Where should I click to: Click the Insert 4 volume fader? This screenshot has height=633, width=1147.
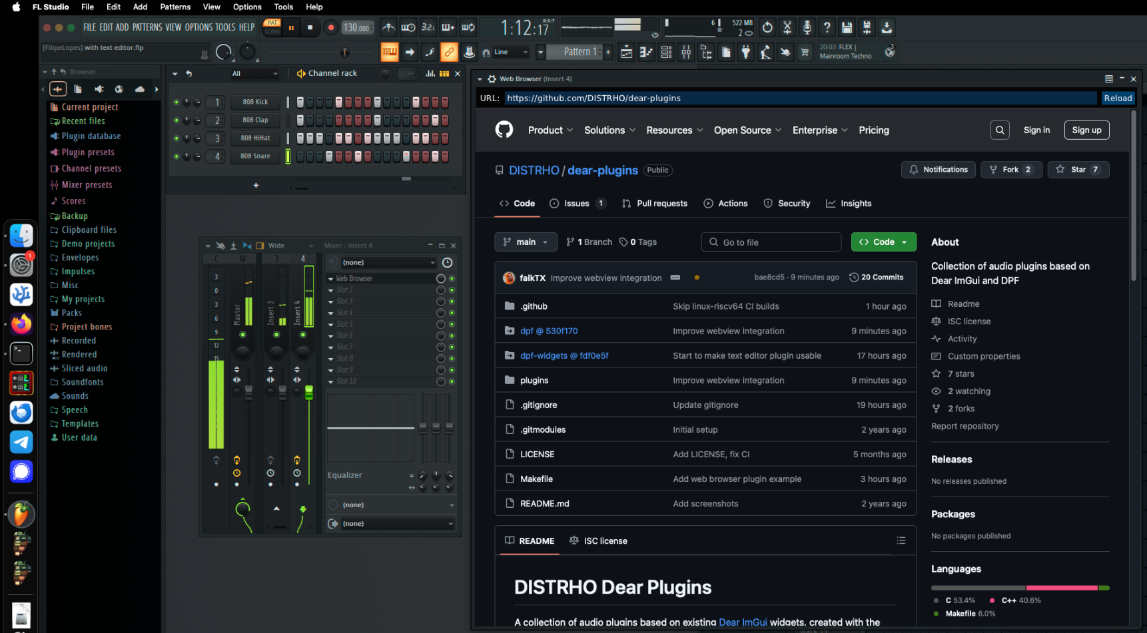(308, 392)
